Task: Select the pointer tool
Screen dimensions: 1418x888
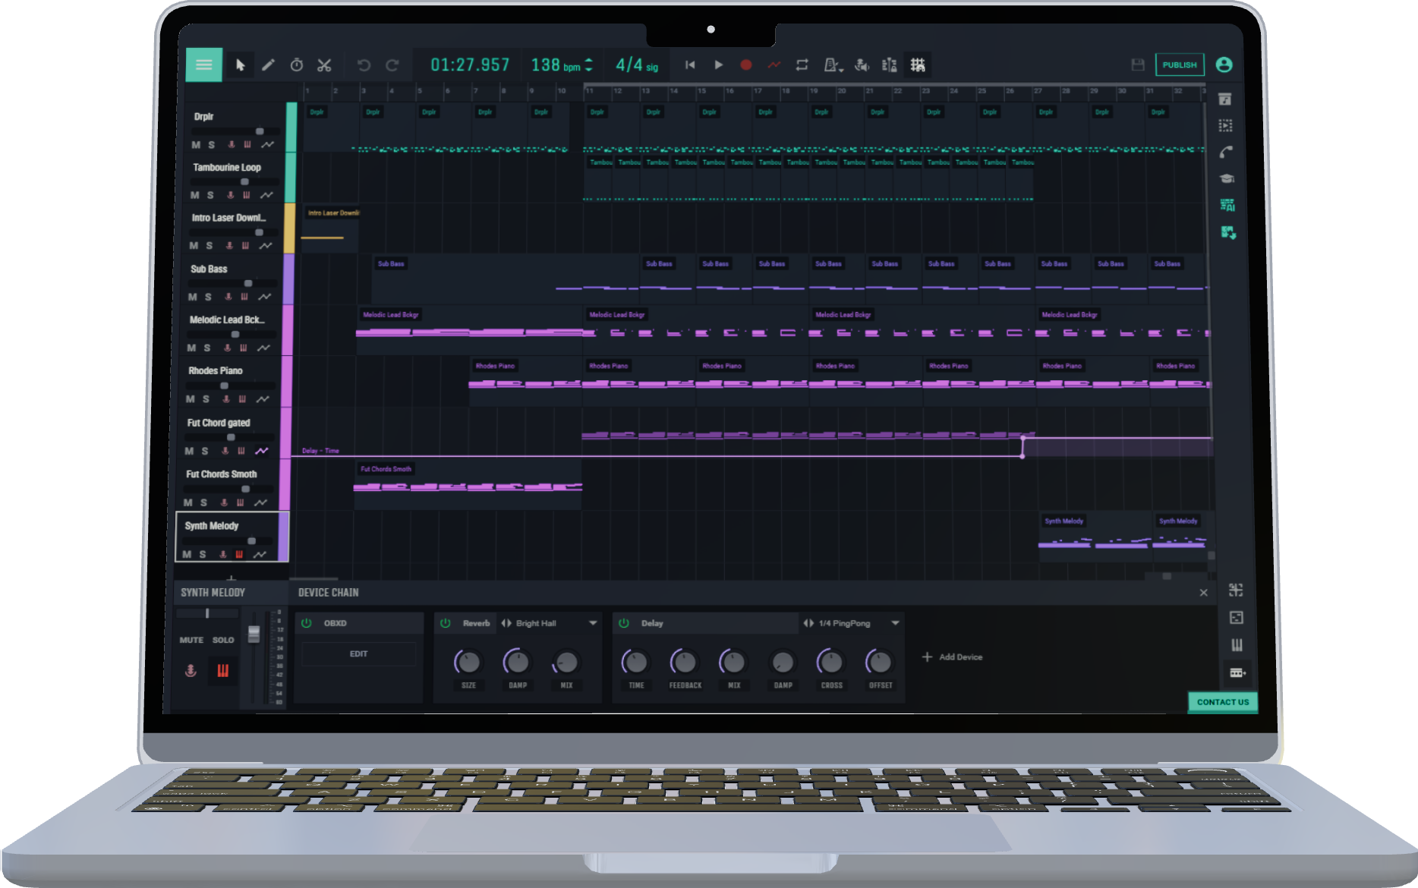Action: point(240,65)
